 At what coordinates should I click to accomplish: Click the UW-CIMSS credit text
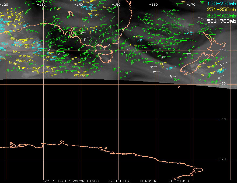(x=179, y=181)
